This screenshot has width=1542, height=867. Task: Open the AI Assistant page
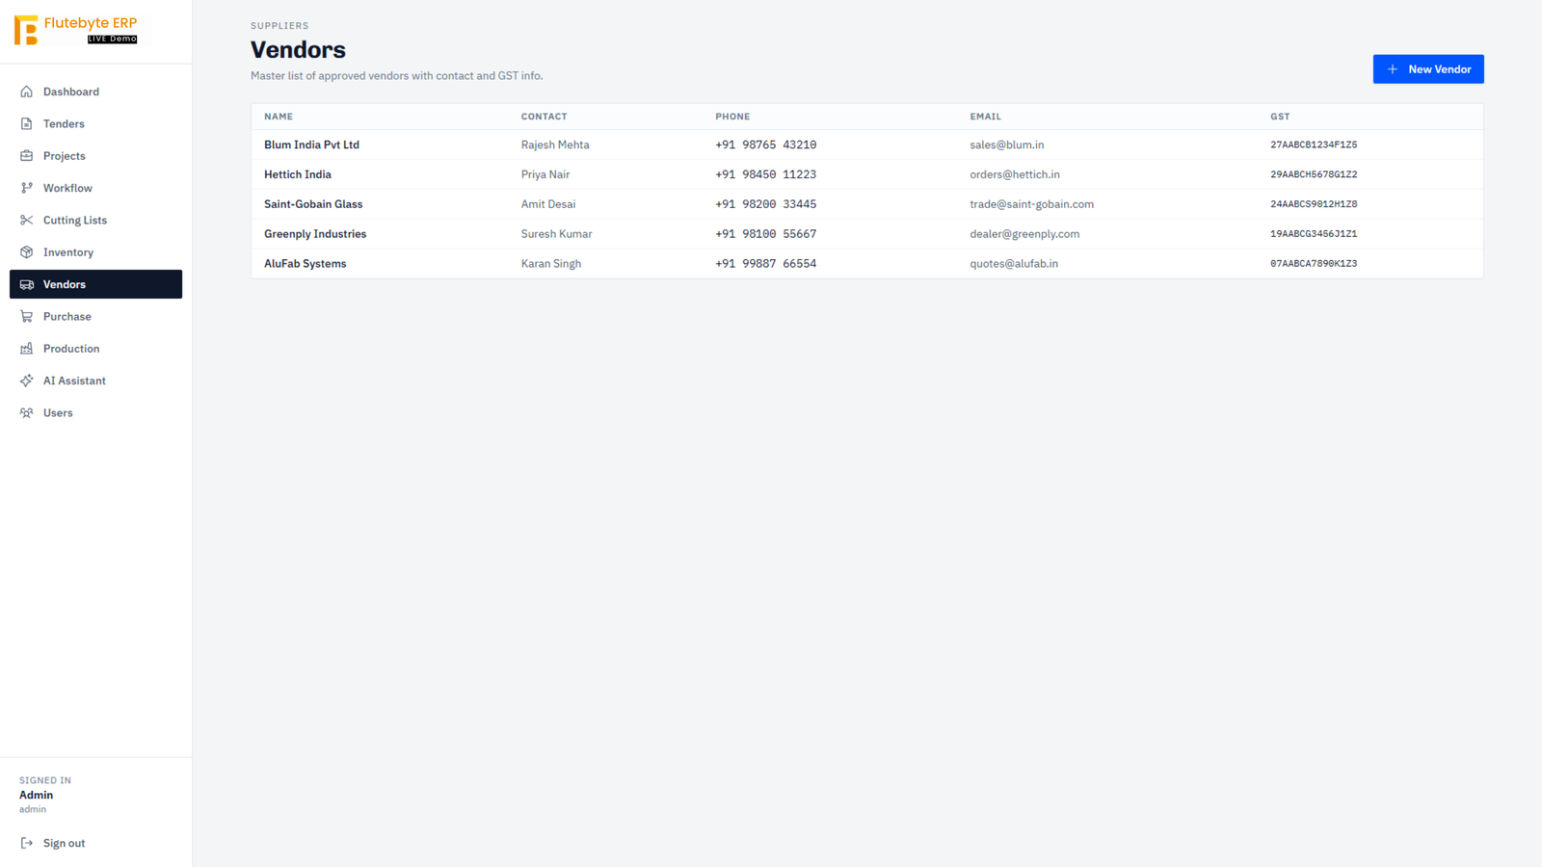pos(95,381)
